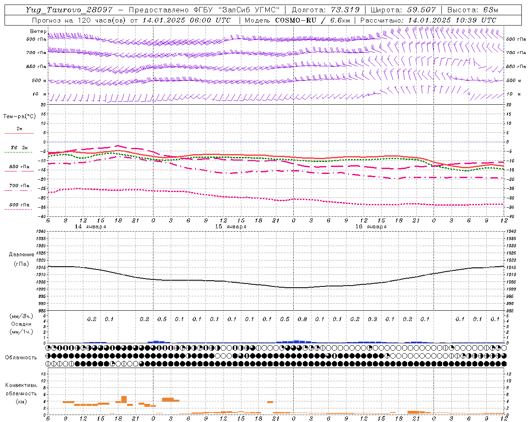The width and height of the screenshot is (528, 422).
Task: Click the 850 гПа entry in temperature legend
Action: (x=19, y=167)
